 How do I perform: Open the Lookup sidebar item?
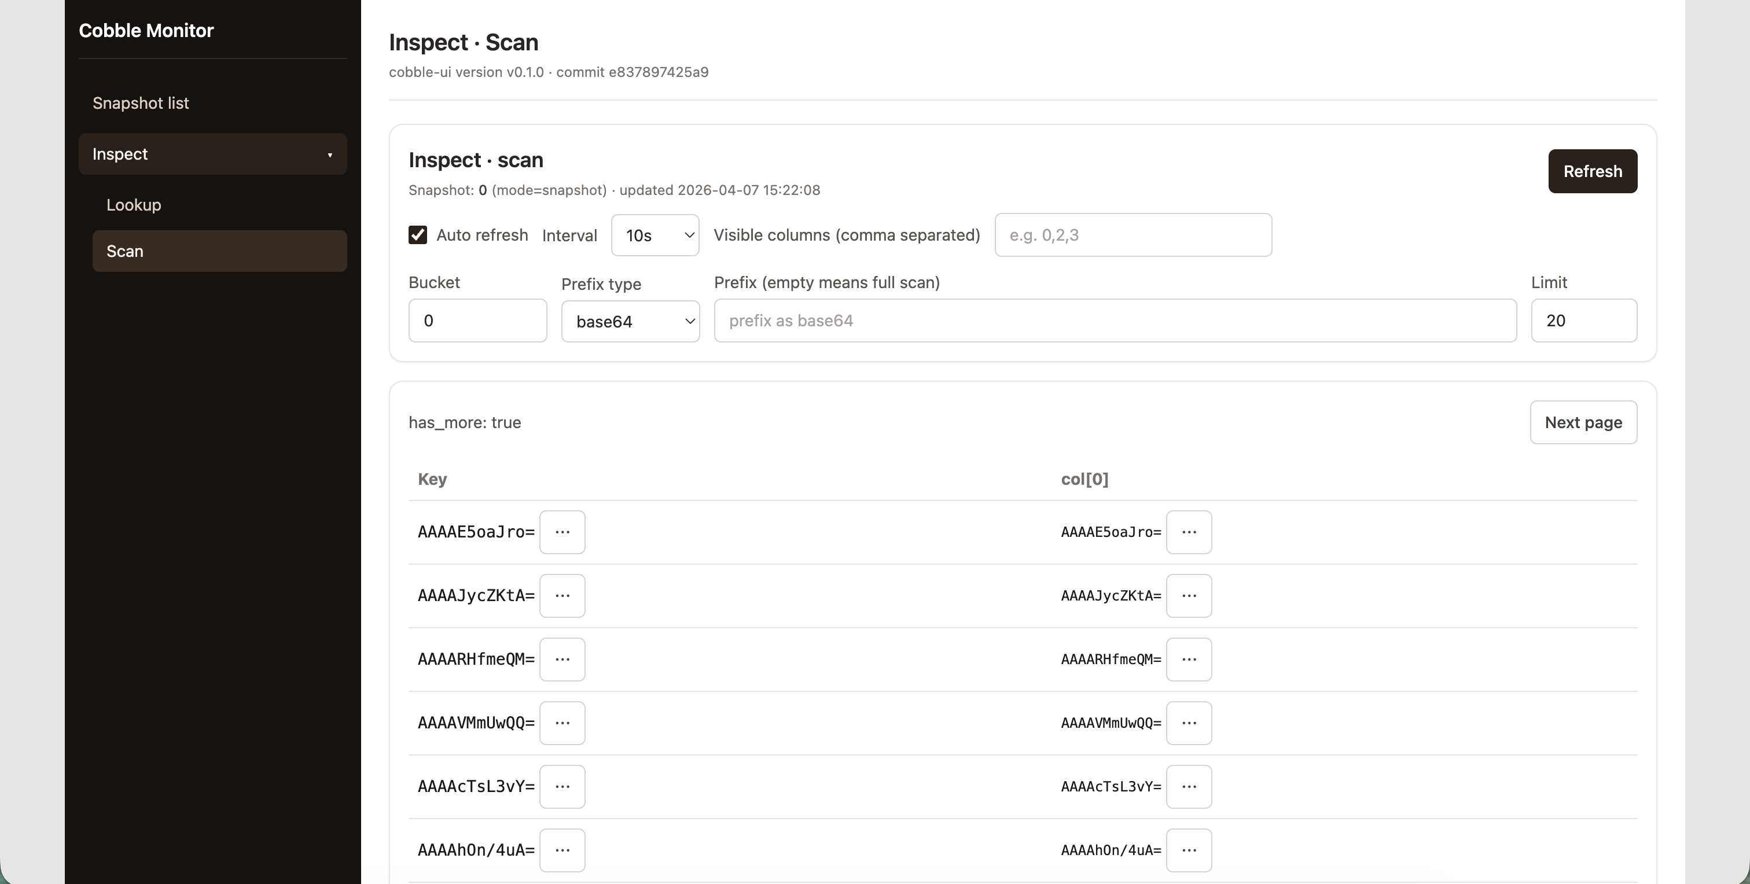tap(134, 205)
